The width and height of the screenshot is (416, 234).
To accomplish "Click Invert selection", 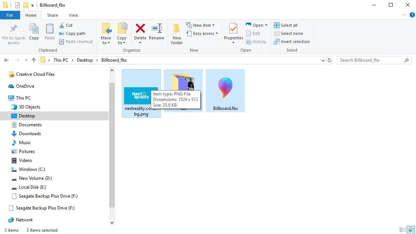I will coord(292,42).
